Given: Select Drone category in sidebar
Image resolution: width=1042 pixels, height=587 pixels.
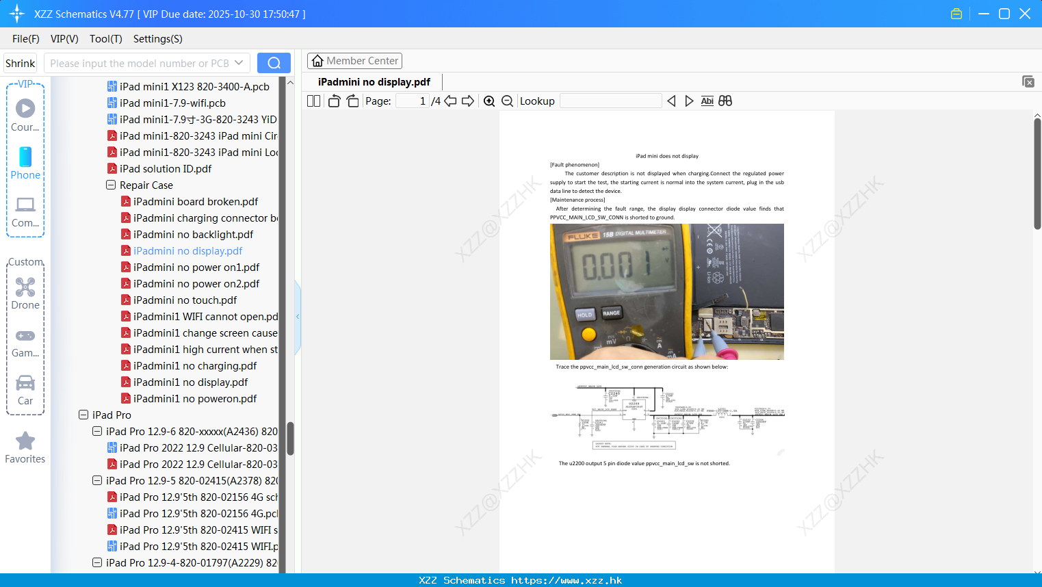Looking at the screenshot, I should (25, 293).
